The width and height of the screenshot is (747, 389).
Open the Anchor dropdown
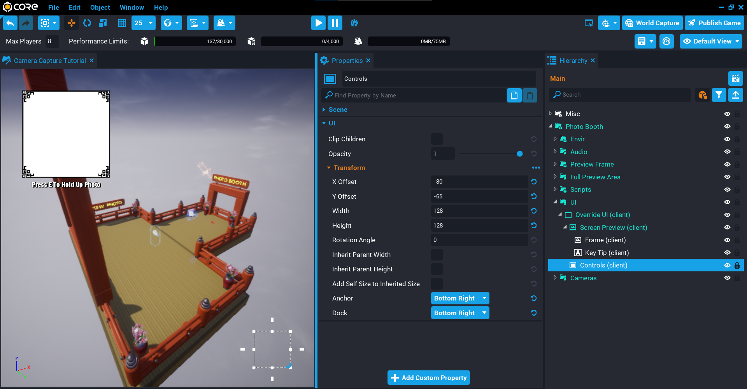click(x=460, y=298)
